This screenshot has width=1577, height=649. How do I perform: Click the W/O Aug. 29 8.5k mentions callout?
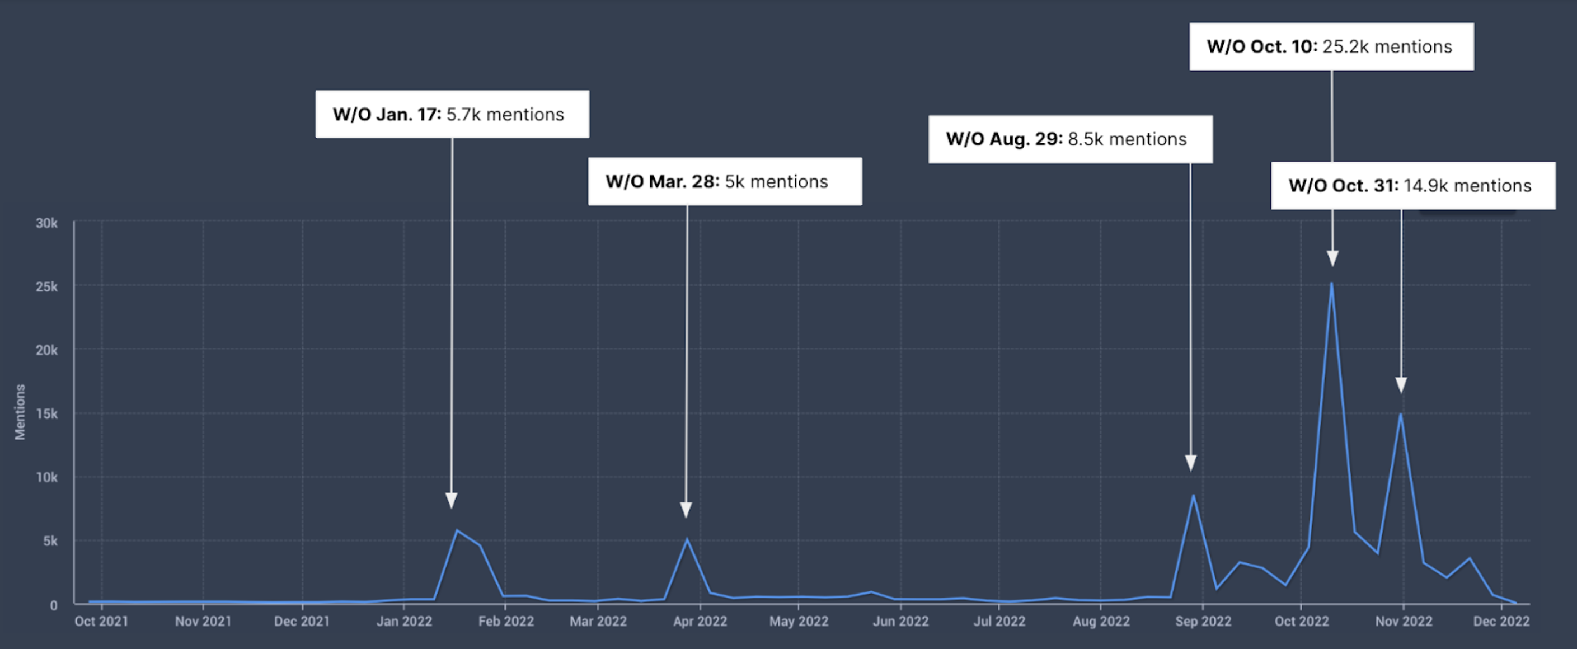[x=1070, y=139]
